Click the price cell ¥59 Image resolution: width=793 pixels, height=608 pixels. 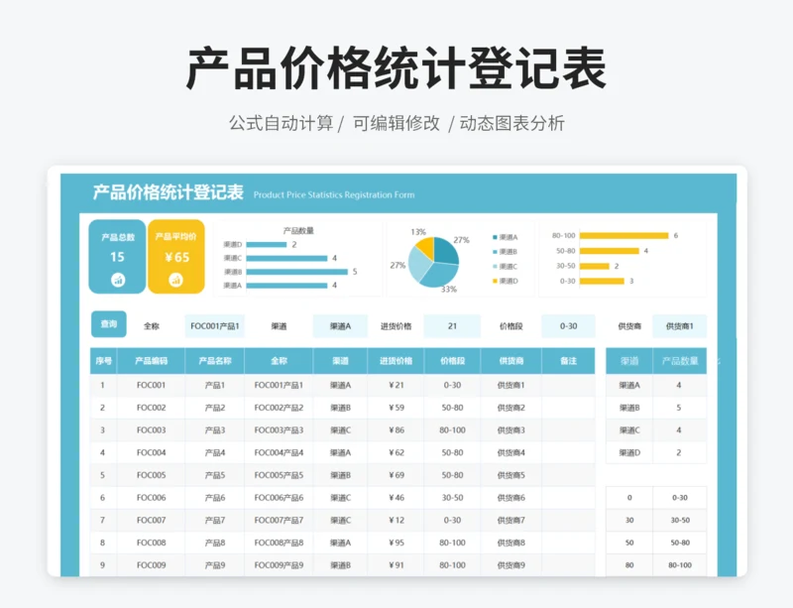tap(396, 408)
